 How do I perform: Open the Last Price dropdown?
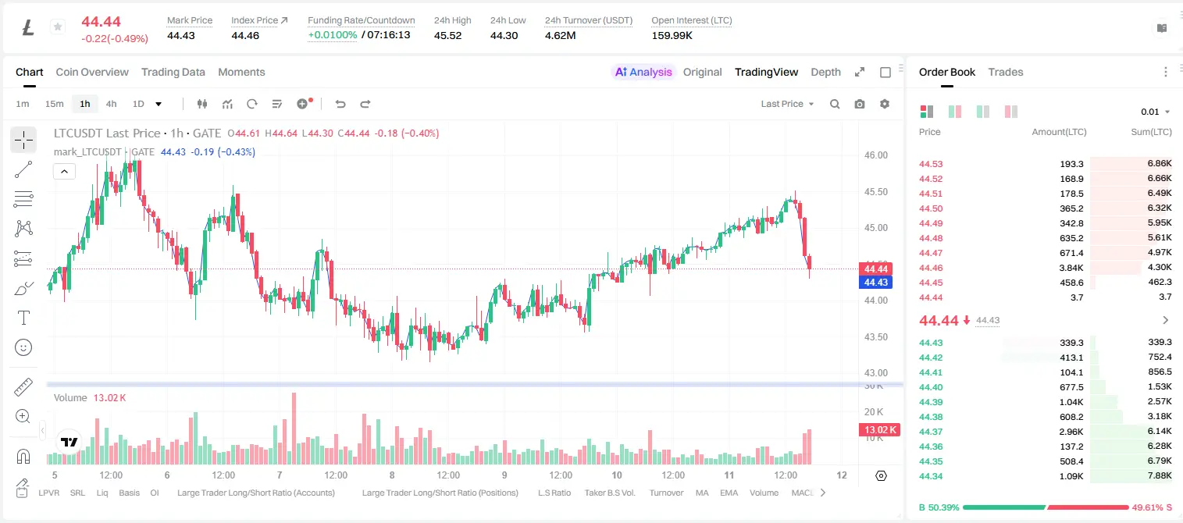coord(787,104)
